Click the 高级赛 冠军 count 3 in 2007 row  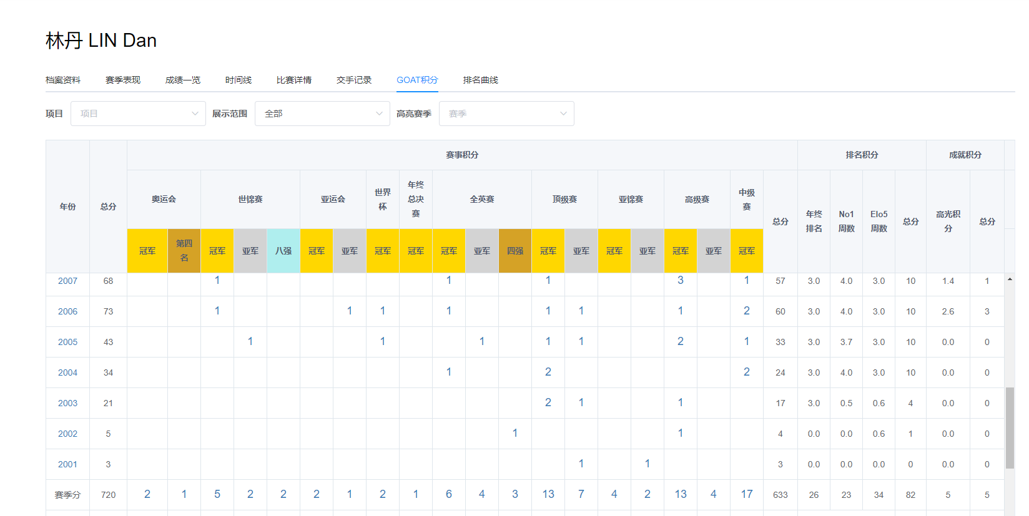click(x=681, y=280)
